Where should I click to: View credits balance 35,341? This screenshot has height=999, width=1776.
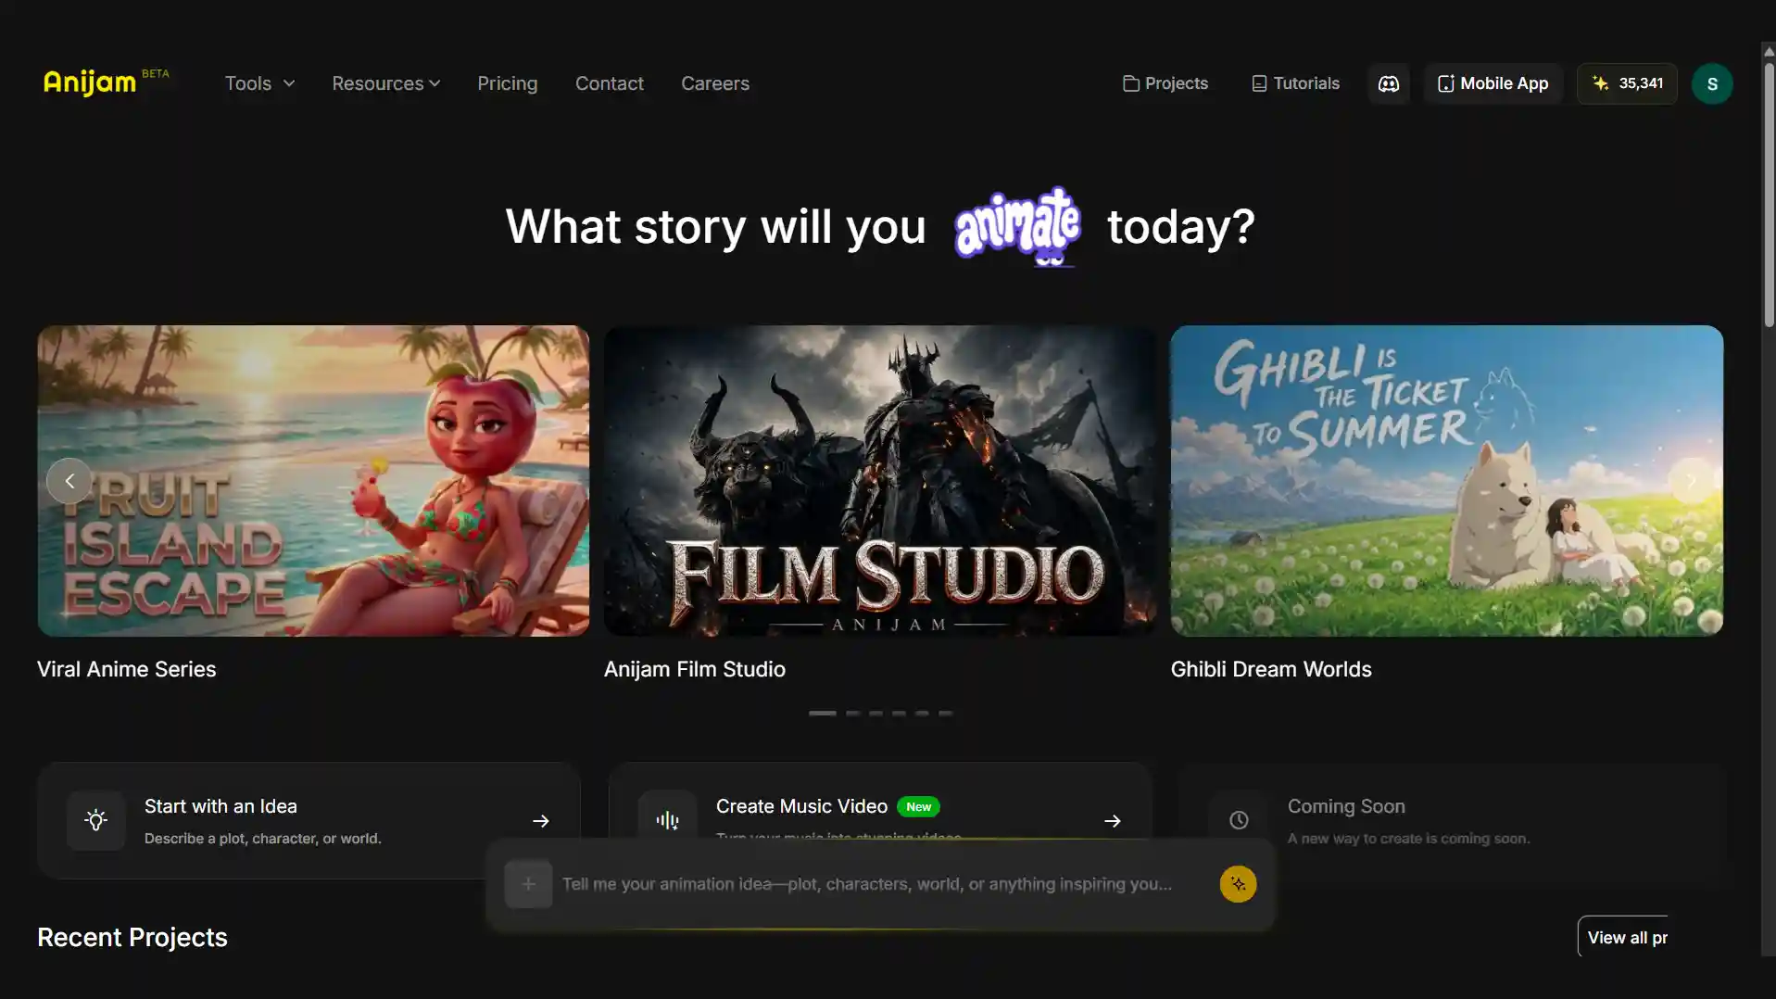(x=1627, y=83)
